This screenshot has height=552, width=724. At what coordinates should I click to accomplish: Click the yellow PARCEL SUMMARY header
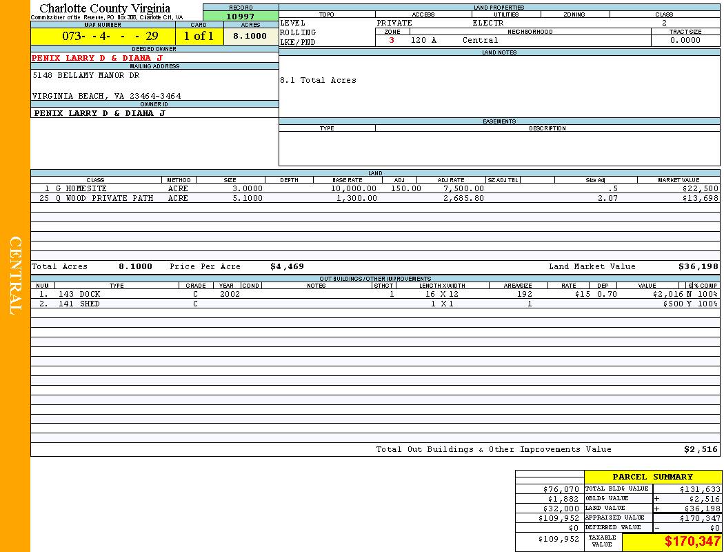coord(652,477)
